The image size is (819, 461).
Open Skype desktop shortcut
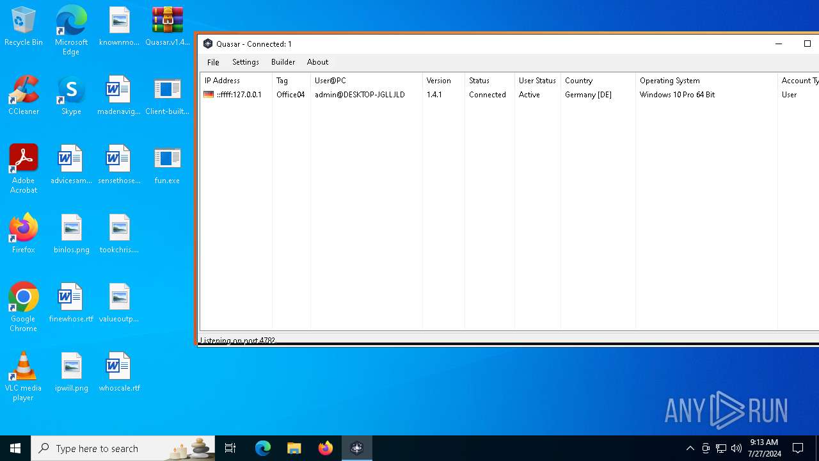coord(71,96)
